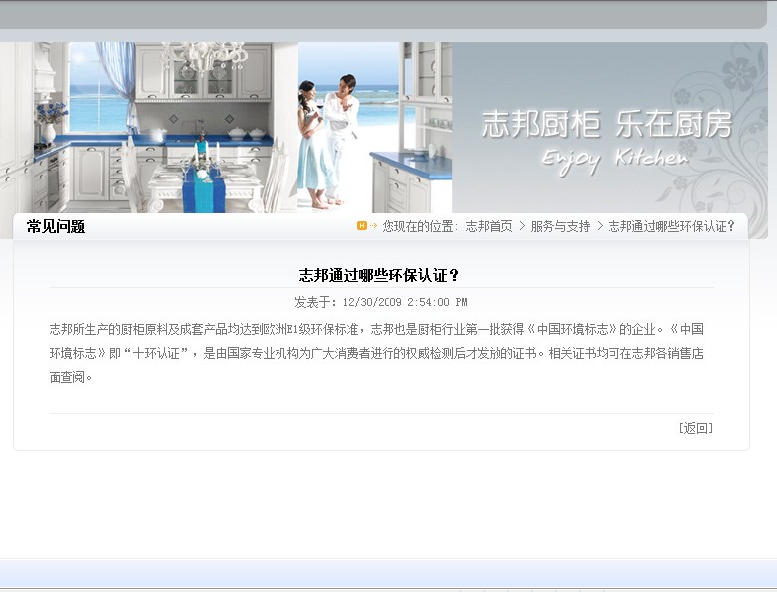Click the article paragraph starting 志邦所生产的厨柜
The image size is (777, 592).
[x=377, y=353]
